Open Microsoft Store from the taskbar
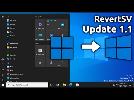Screen dimensions: 134x100 (x=77, y=85)
